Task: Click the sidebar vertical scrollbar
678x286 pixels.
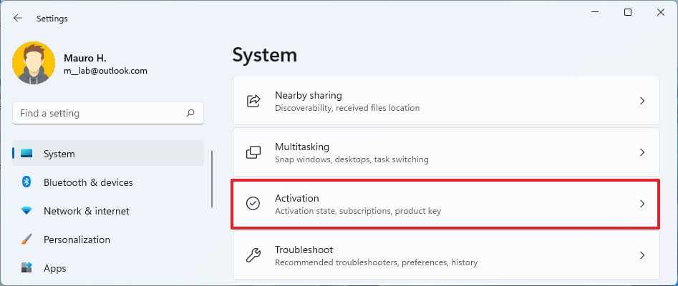Action: (x=211, y=179)
